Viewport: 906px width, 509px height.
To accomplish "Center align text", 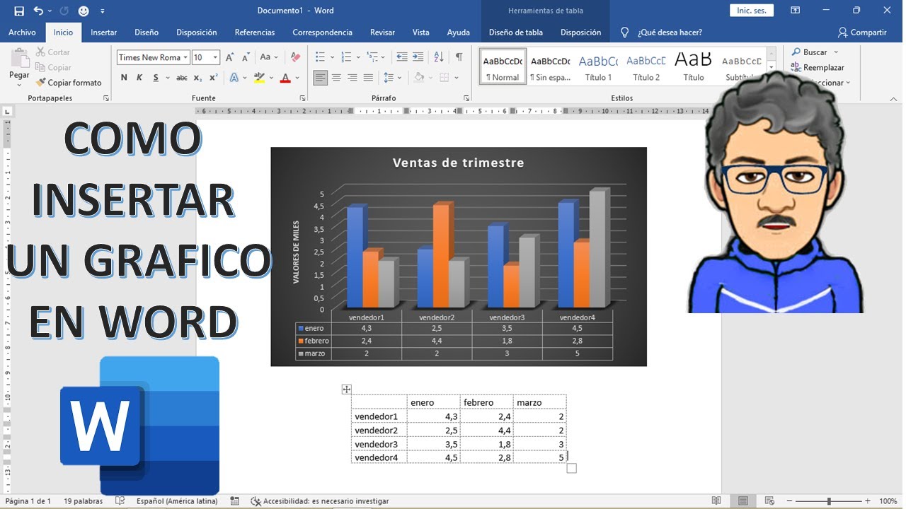I will point(336,78).
